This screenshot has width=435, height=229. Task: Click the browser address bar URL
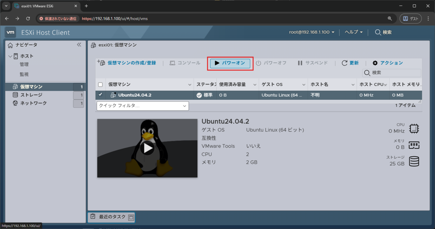click(x=115, y=18)
